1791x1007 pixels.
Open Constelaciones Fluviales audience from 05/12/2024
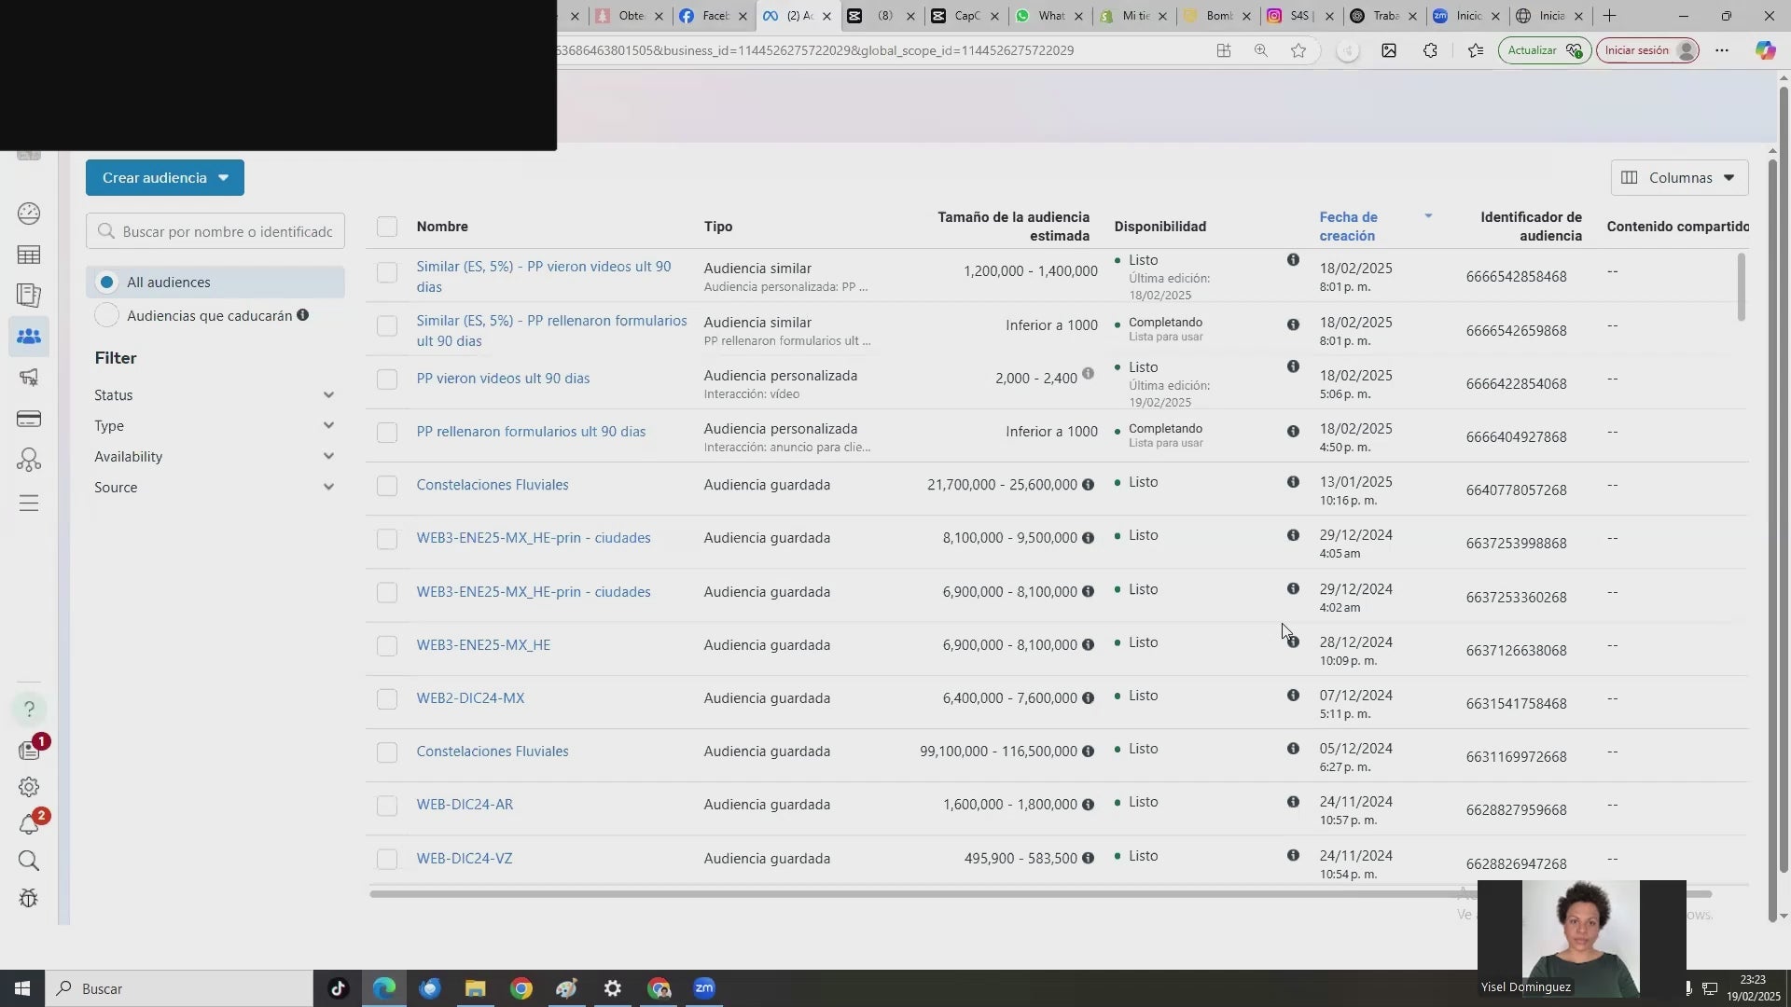pos(493,752)
